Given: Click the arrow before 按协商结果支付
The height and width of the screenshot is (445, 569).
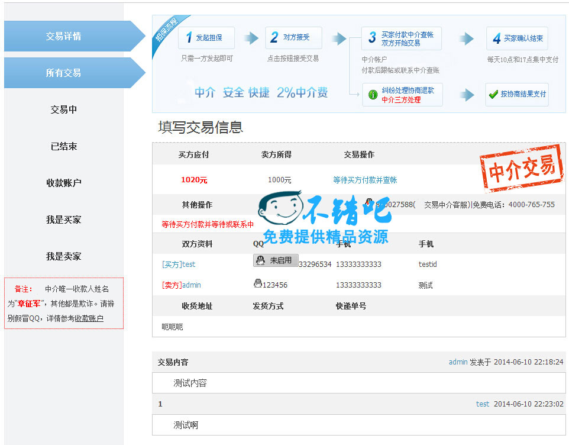Looking at the screenshot, I should pyautogui.click(x=467, y=95).
